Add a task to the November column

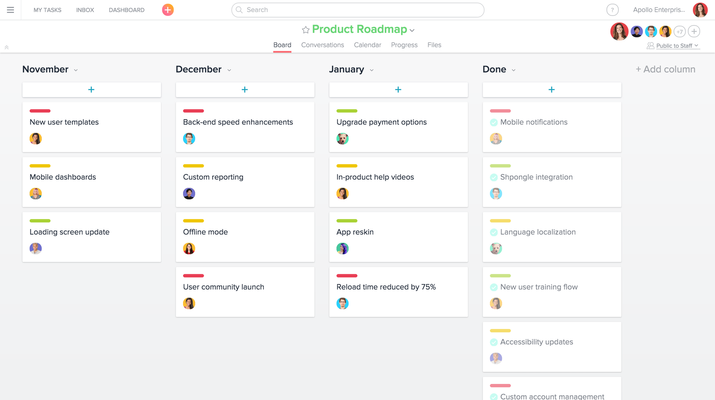pos(92,90)
